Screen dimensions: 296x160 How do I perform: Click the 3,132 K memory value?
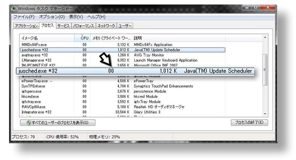pyautogui.click(x=123, y=45)
